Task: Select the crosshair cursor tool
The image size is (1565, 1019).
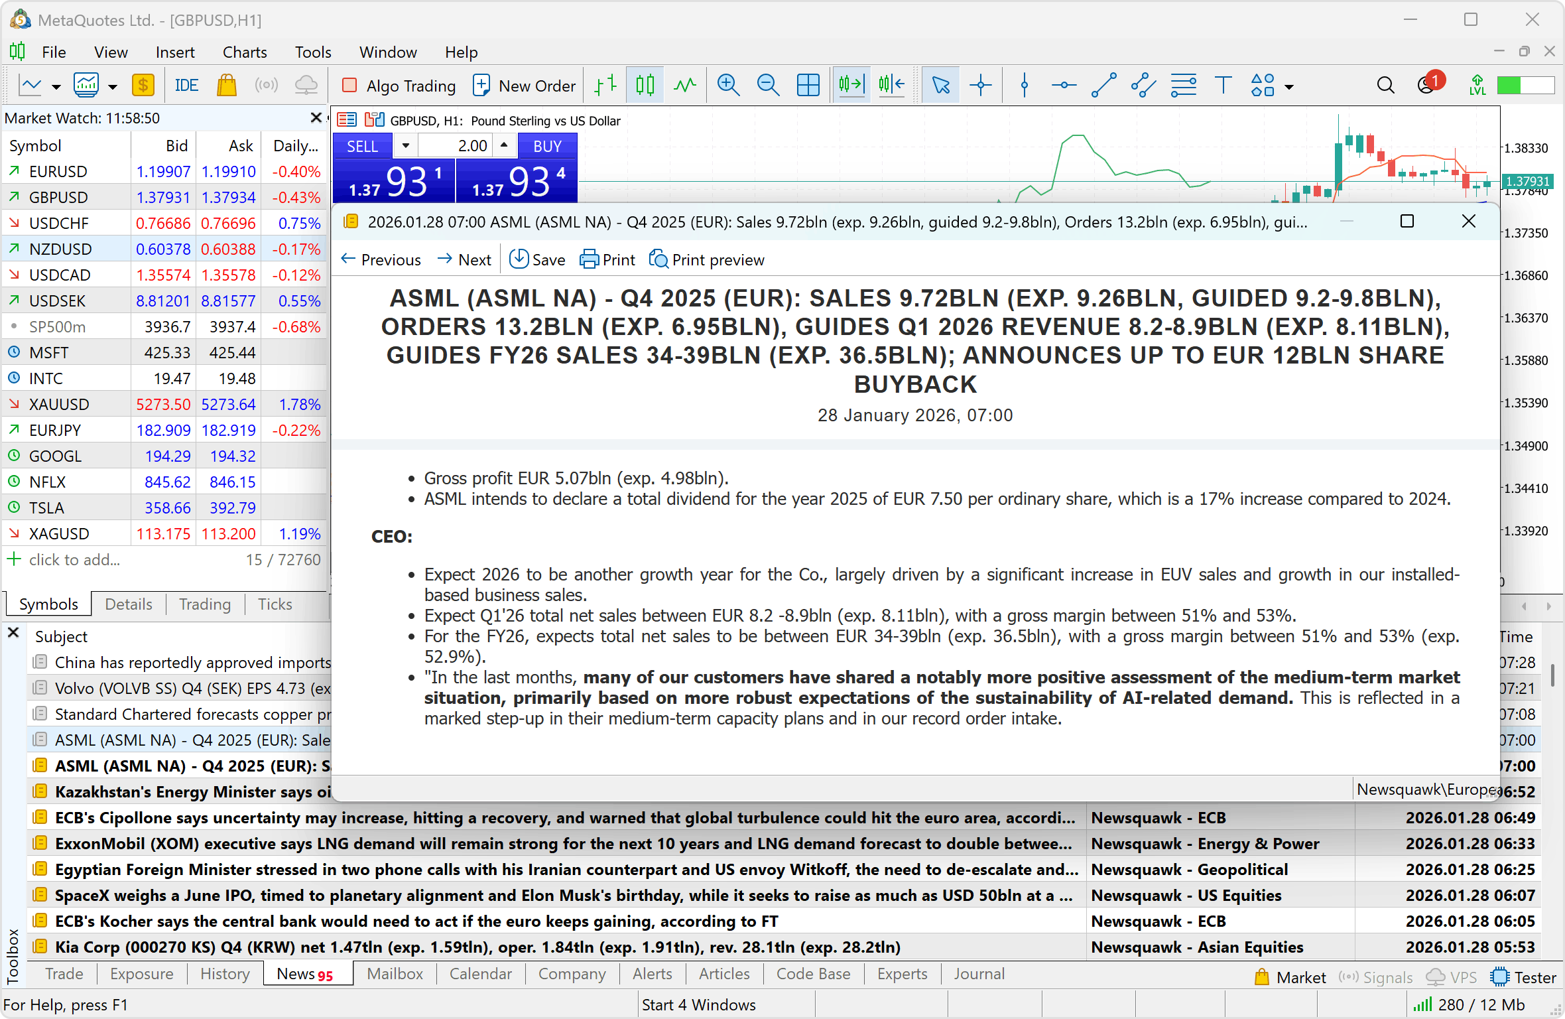Action: click(980, 86)
